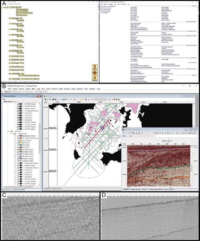Click the Screen Display module in list
This screenshot has width=200, height=241.
[135, 33]
